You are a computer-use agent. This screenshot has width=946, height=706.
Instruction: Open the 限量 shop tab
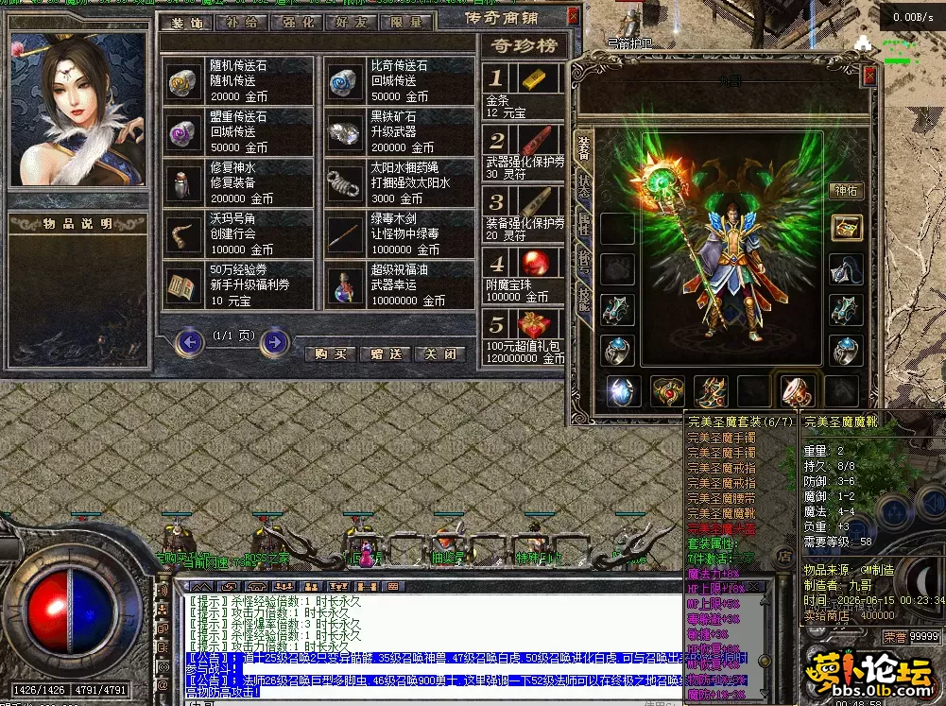click(x=406, y=23)
